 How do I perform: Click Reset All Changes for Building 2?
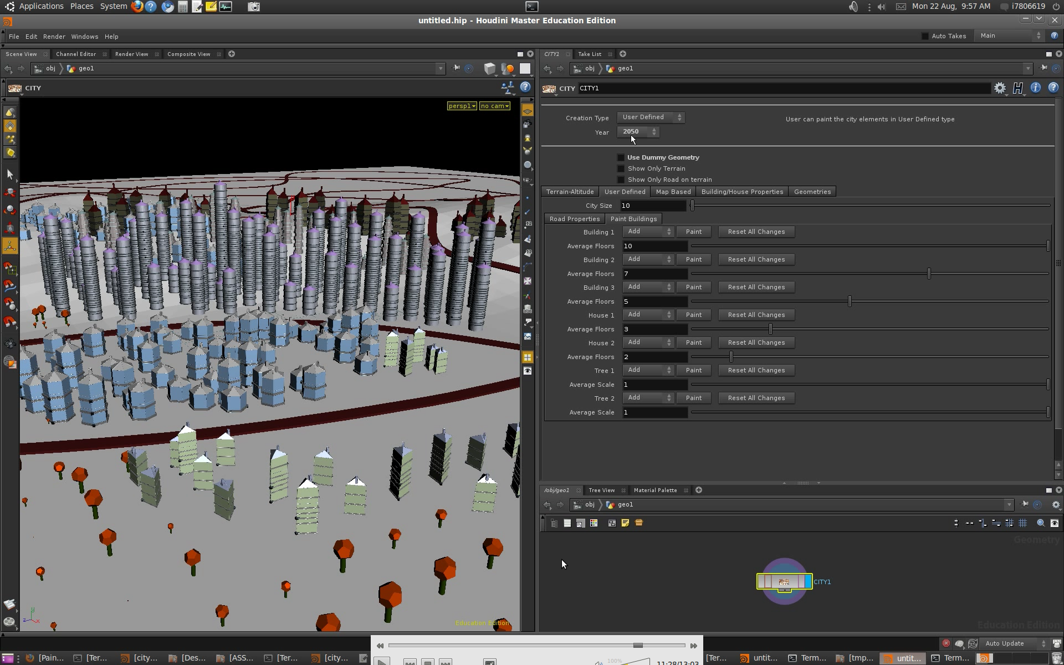pyautogui.click(x=756, y=259)
